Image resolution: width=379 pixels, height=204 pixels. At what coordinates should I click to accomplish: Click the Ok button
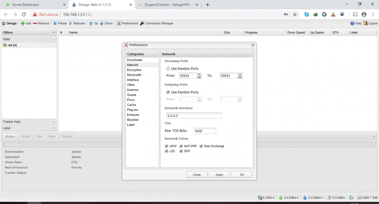(242, 174)
